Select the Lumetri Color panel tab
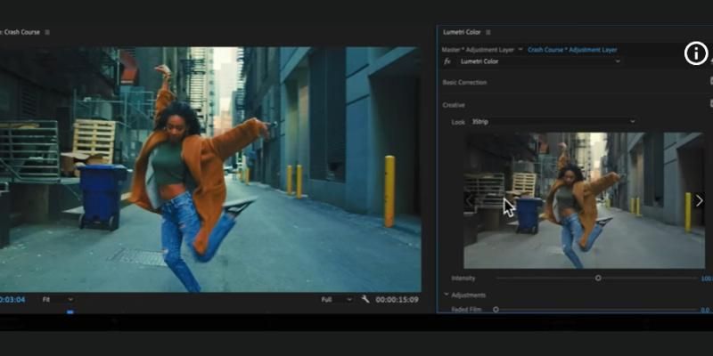This screenshot has width=713, height=356. click(462, 32)
